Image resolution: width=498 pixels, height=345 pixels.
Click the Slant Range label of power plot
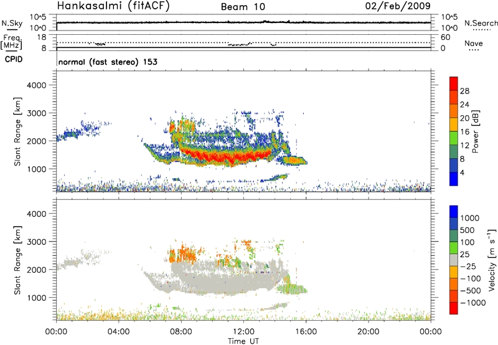pos(17,131)
